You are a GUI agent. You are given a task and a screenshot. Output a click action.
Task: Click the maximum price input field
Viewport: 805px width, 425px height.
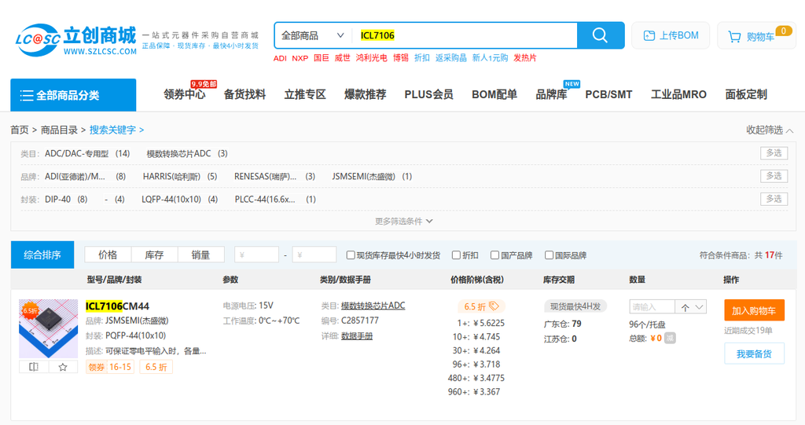pos(314,255)
